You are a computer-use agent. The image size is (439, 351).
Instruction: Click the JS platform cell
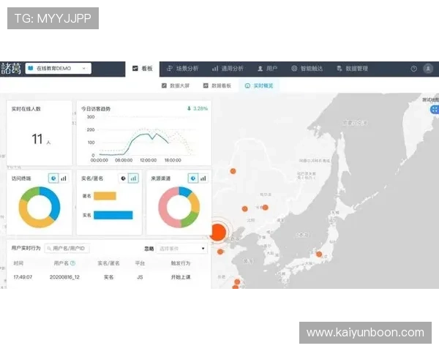coord(140,277)
